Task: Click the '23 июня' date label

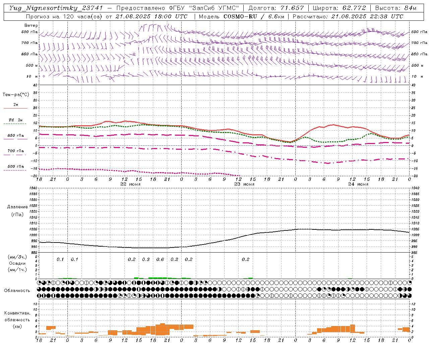Action: click(244, 184)
